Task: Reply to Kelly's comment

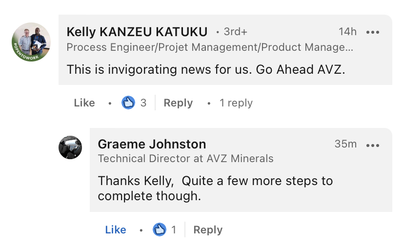Action: (178, 103)
